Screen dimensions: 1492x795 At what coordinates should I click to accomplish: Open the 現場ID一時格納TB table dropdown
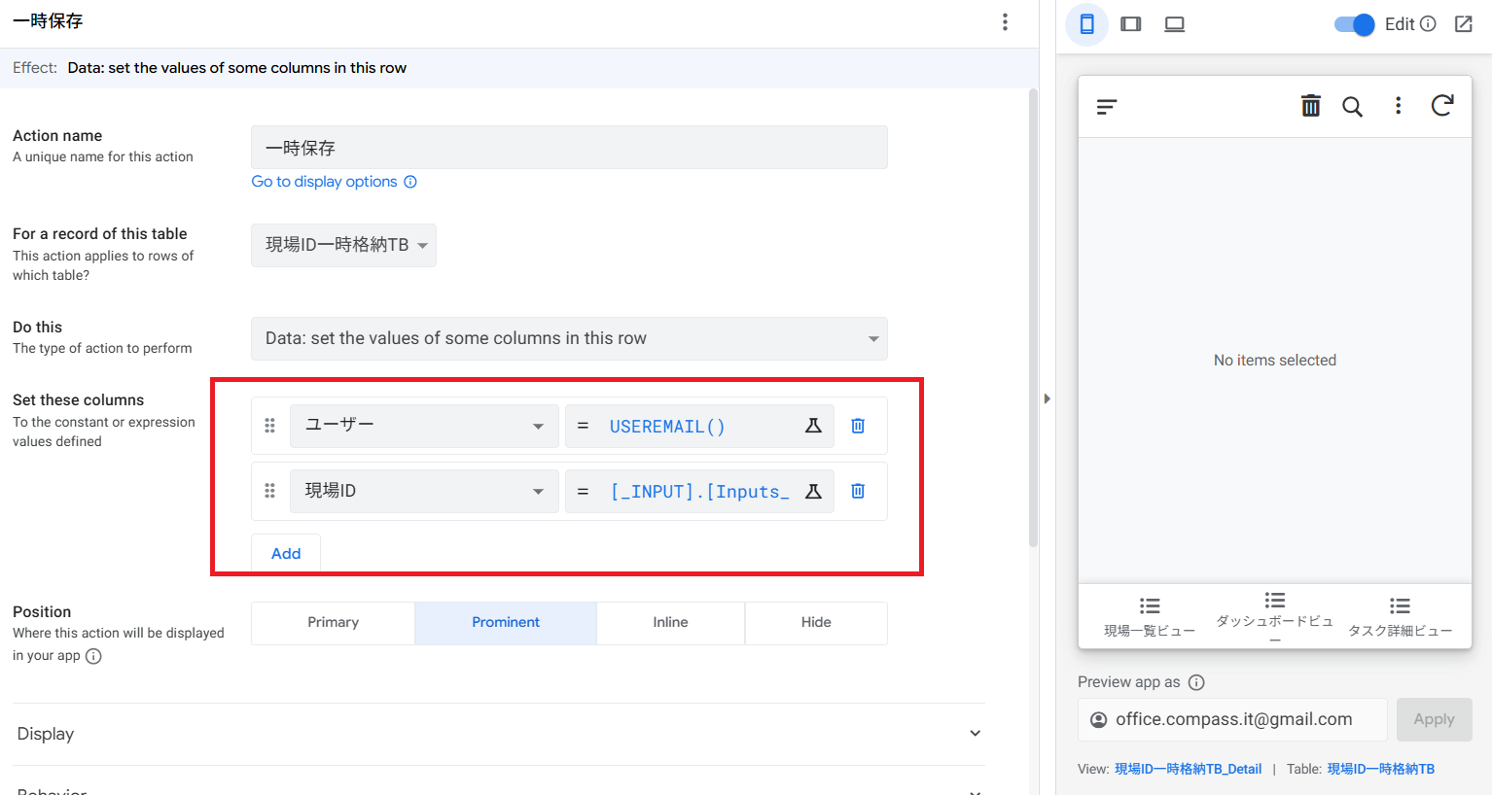pos(343,245)
